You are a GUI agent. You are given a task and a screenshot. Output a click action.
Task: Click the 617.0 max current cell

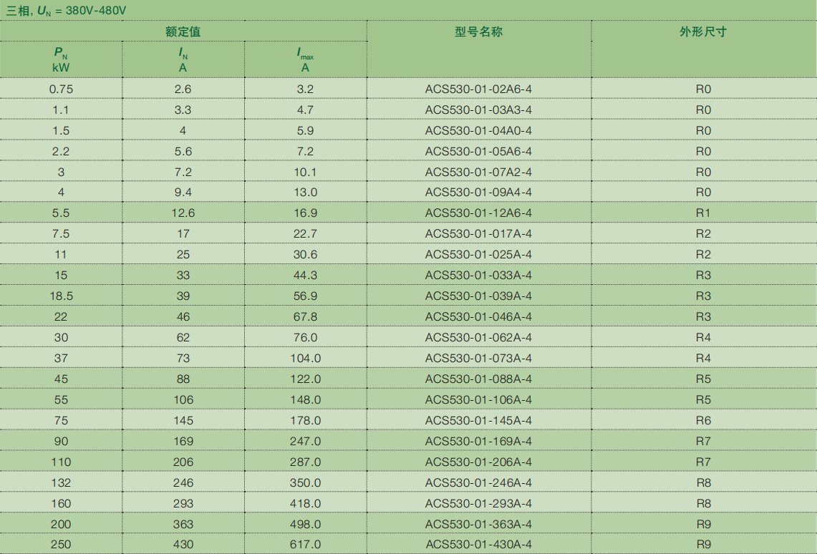[305, 544]
